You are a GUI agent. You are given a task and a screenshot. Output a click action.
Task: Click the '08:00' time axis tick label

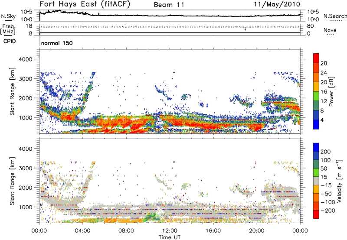pos(126,231)
